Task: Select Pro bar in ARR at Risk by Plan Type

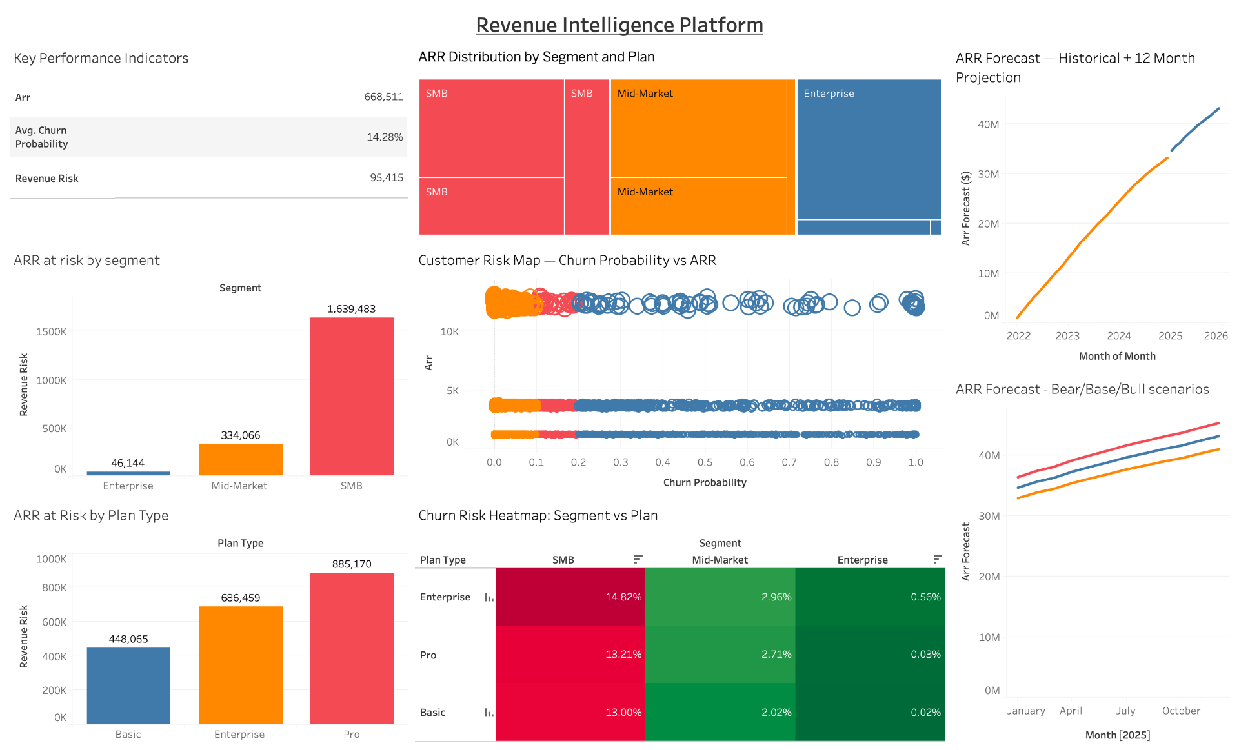Action: pyautogui.click(x=352, y=648)
